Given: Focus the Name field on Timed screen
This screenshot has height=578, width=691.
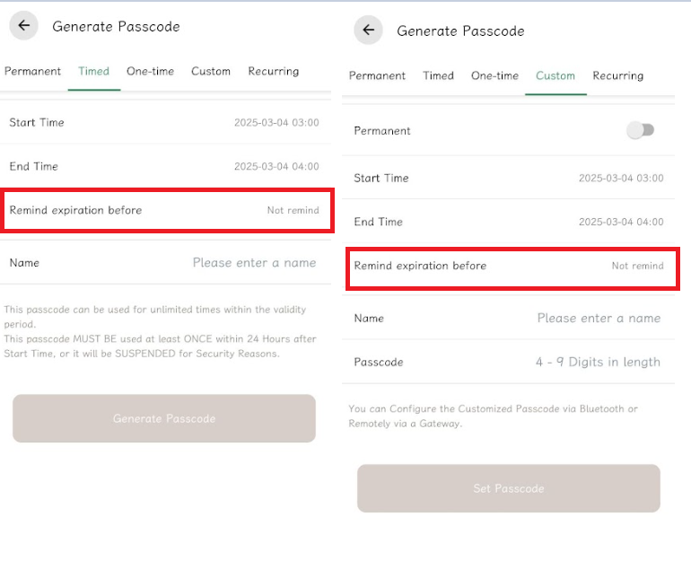Looking at the screenshot, I should click(x=165, y=263).
